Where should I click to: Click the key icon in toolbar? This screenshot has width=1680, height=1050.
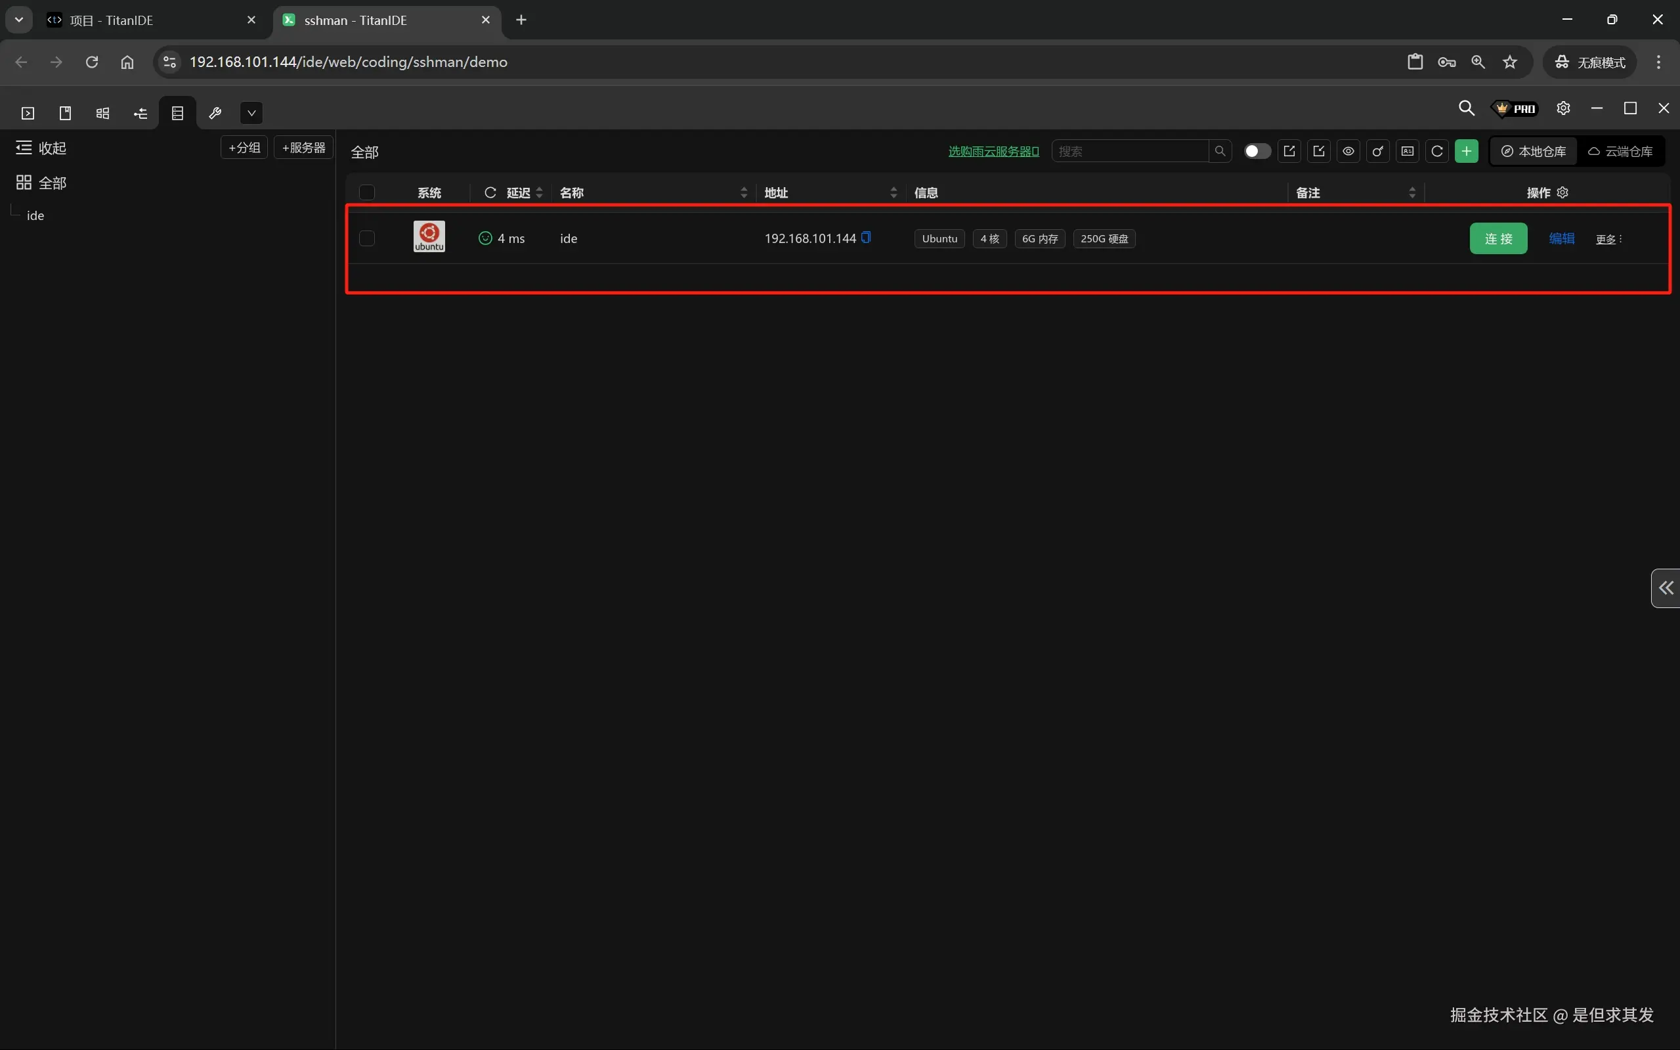coord(1378,152)
